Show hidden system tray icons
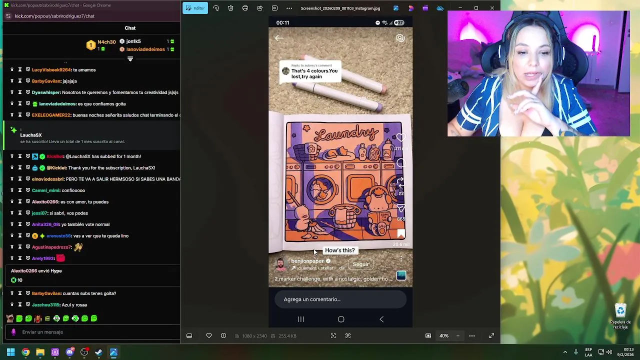Image resolution: width=640 pixels, height=360 pixels. click(565, 352)
